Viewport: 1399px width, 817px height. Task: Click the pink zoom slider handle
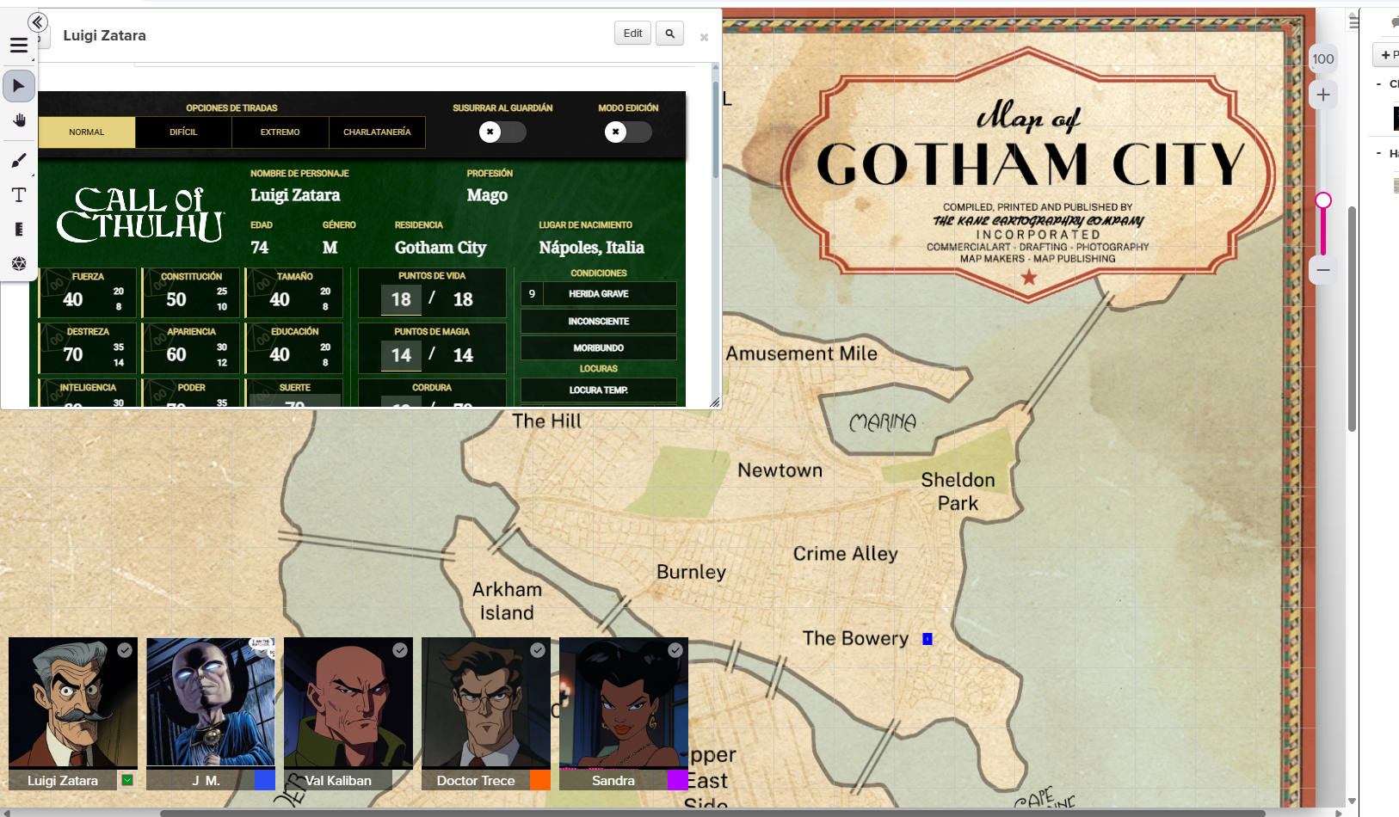tap(1323, 200)
